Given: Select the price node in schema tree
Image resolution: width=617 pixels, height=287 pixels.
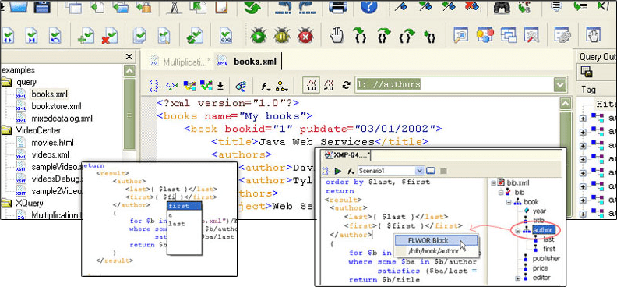Looking at the screenshot, I should tap(541, 268).
